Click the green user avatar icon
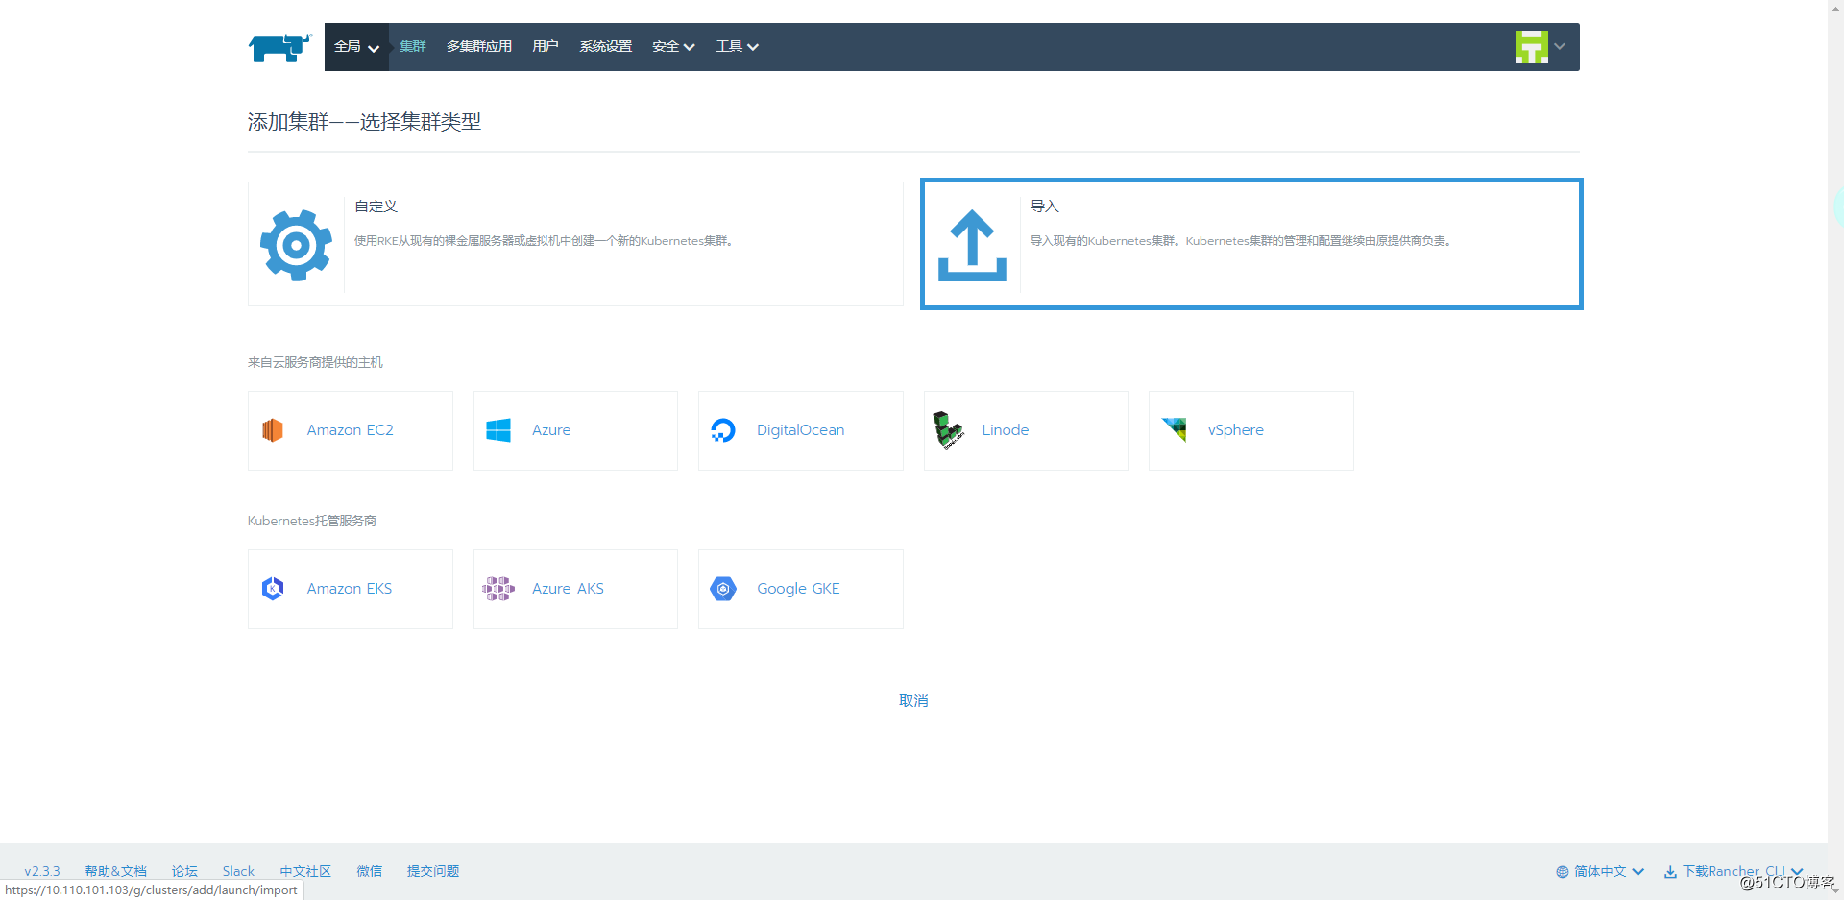This screenshot has height=900, width=1844. [x=1532, y=47]
